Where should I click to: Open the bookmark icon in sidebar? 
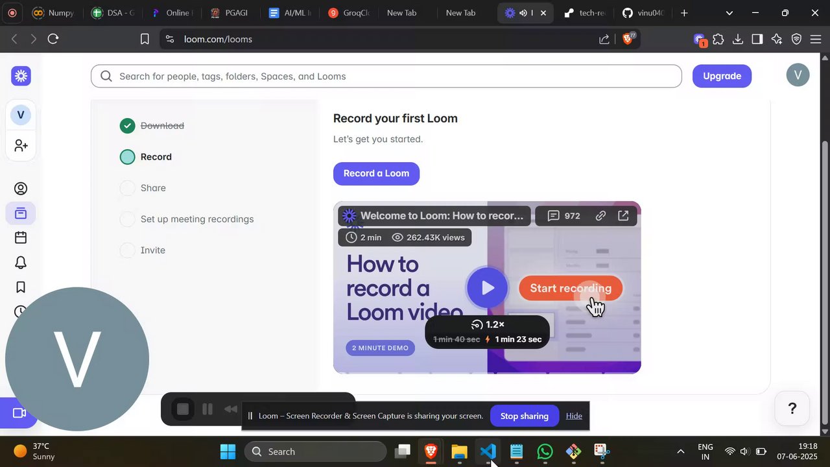[x=21, y=287]
